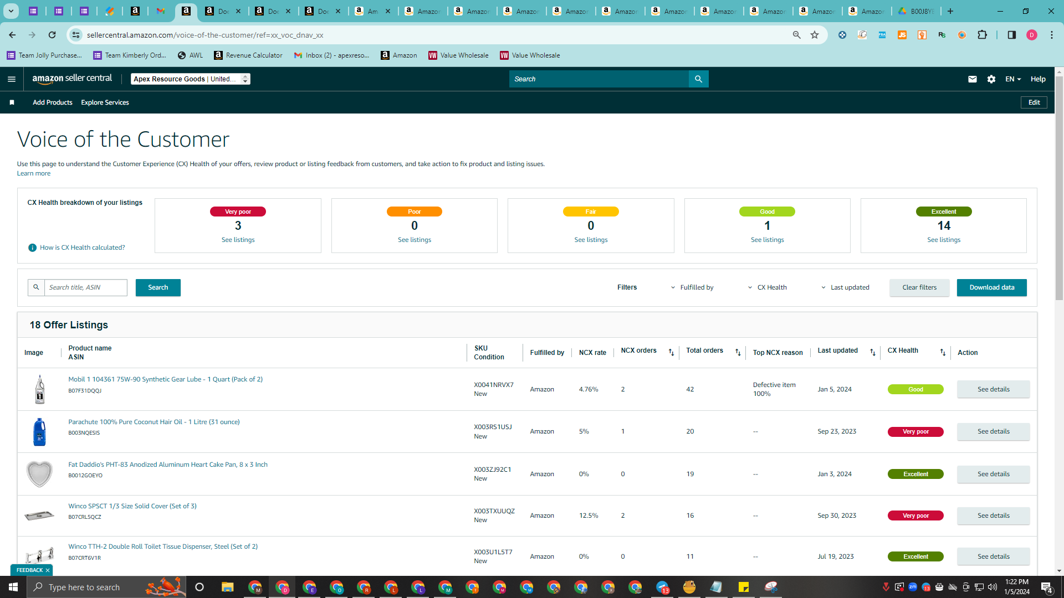1064x598 pixels.
Task: See listings under the Excellent category
Action: tap(944, 240)
